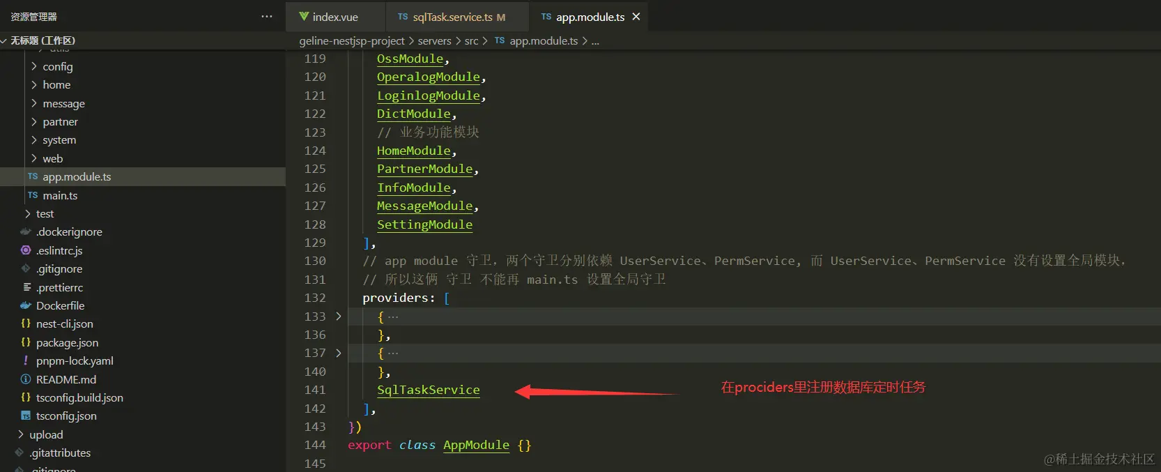
Task: Click OssModule on line 119
Action: coord(410,59)
